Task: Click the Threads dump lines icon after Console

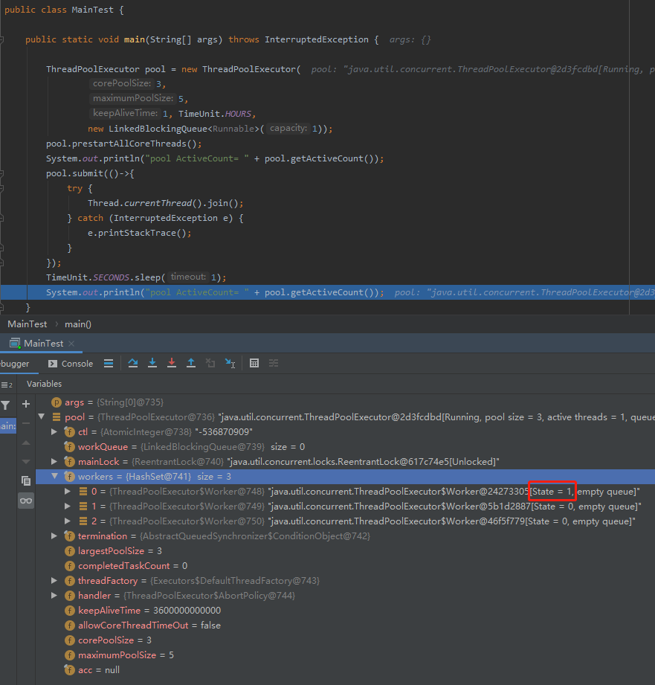Action: [109, 363]
